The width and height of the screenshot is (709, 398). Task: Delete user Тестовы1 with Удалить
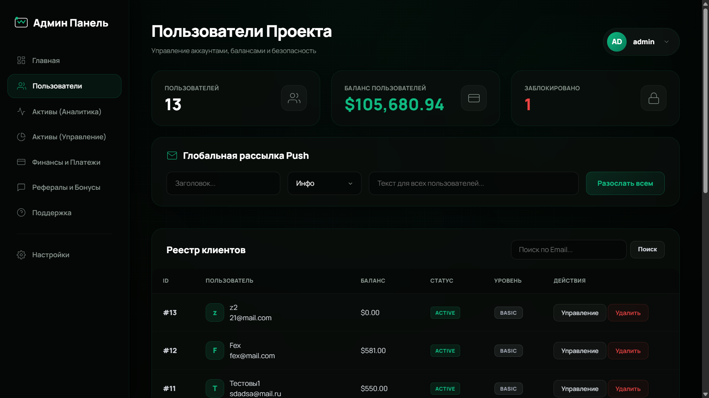628,389
